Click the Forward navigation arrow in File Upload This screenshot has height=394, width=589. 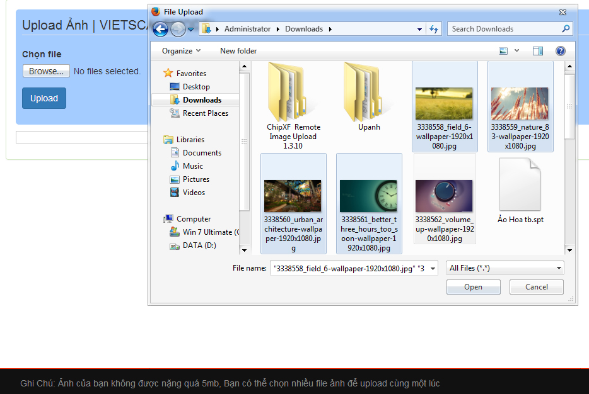[x=178, y=29]
